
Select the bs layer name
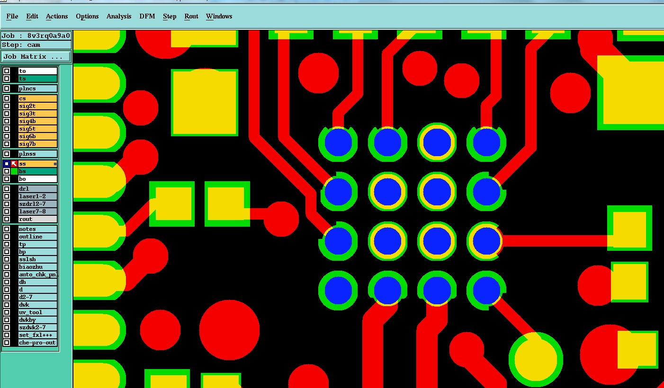[37, 171]
